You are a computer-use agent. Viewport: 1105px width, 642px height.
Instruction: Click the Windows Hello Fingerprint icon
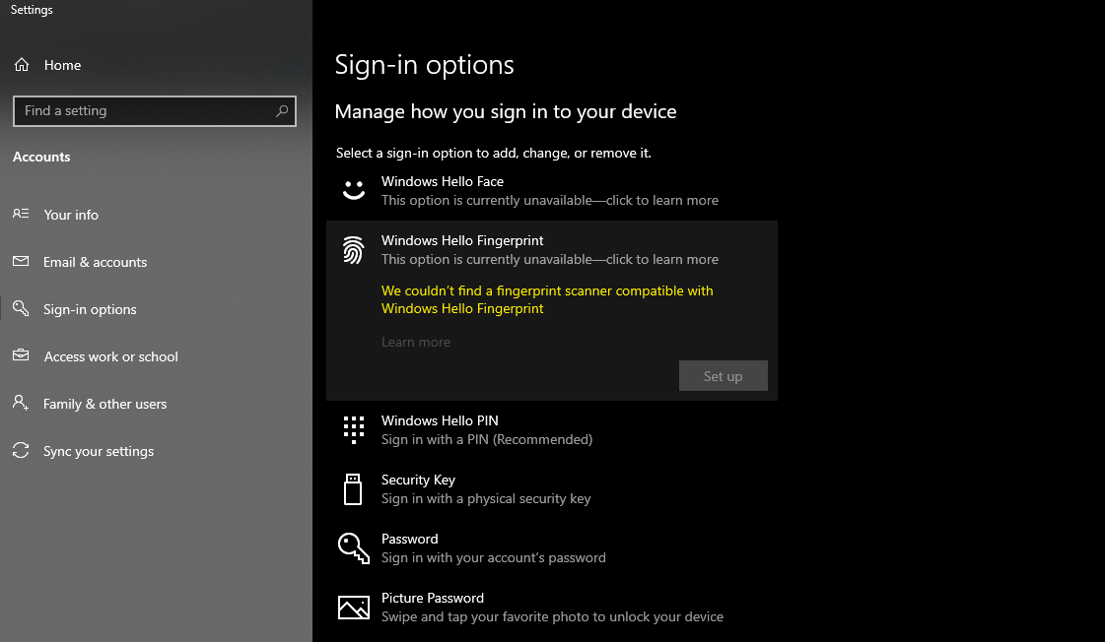[354, 249]
